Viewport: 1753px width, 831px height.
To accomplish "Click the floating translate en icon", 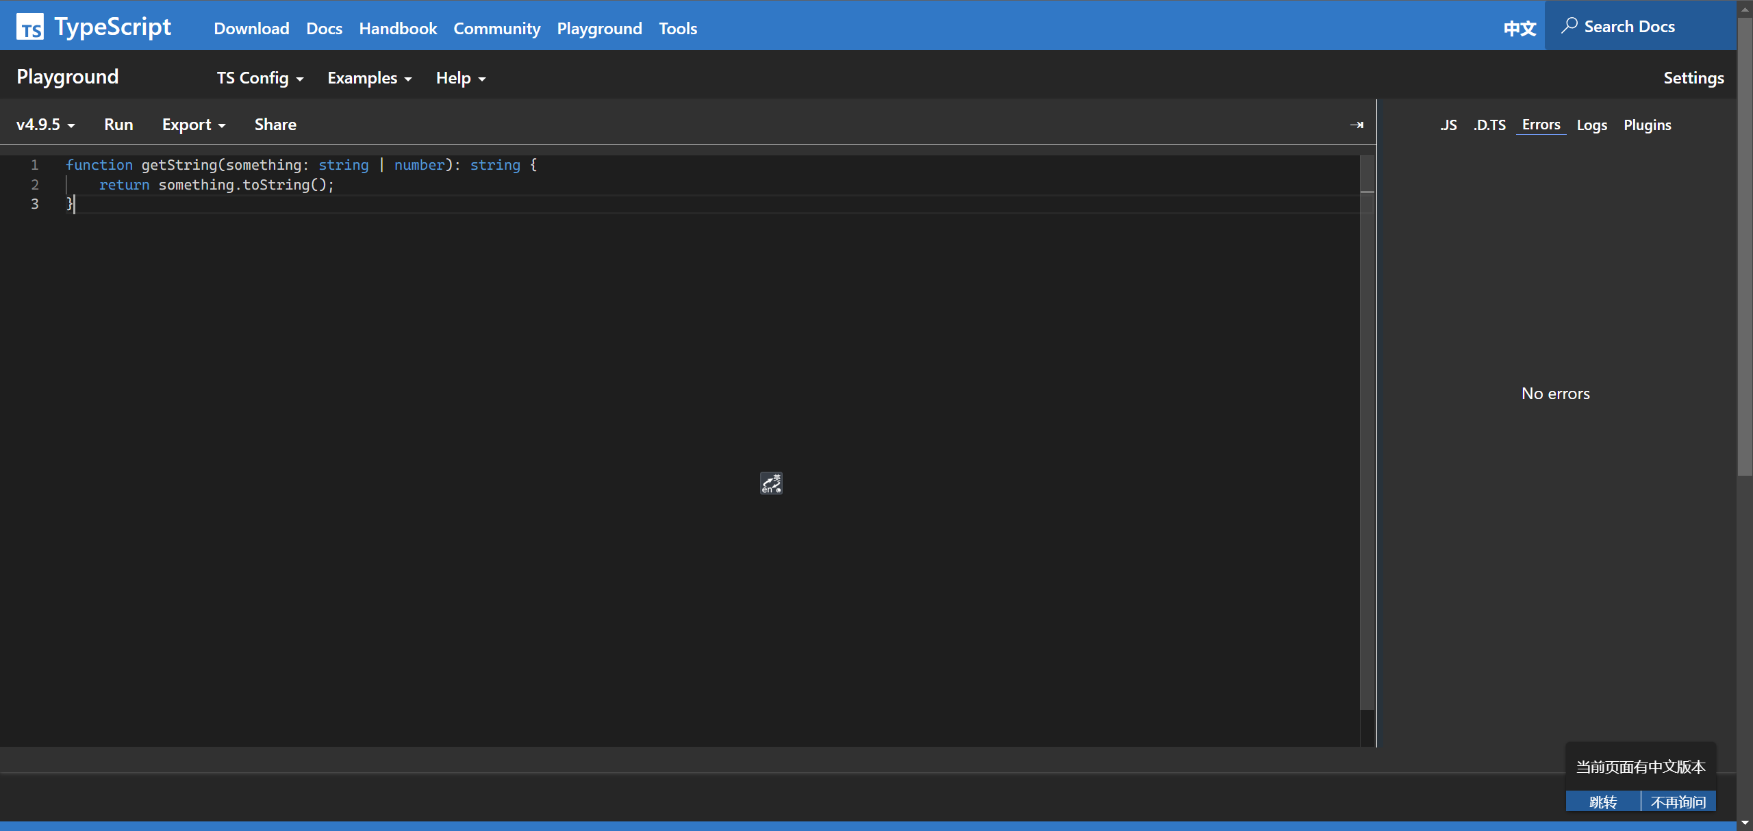I will click(x=771, y=483).
